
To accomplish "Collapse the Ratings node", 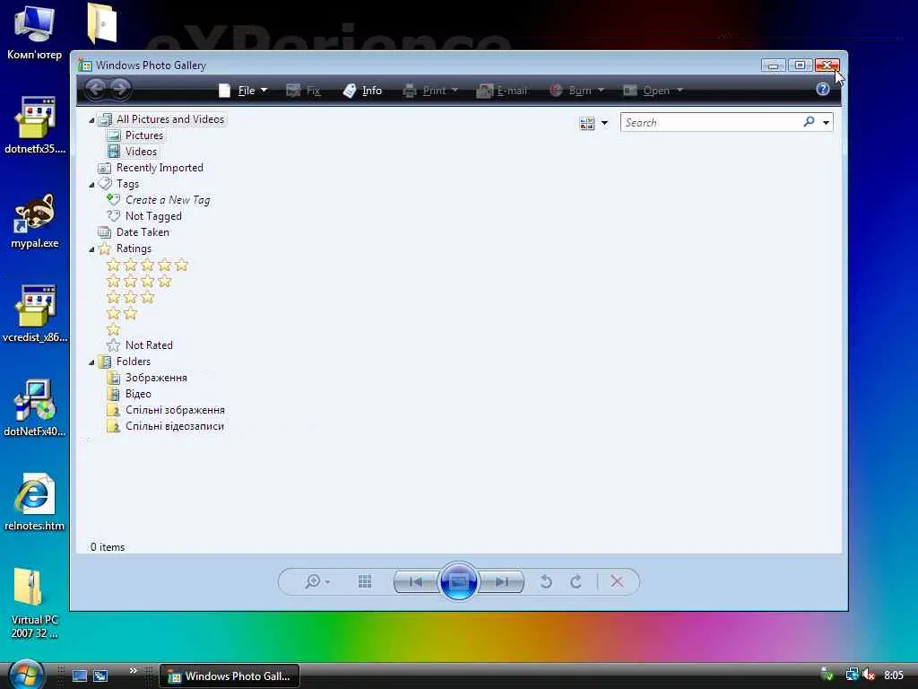I will (x=91, y=249).
